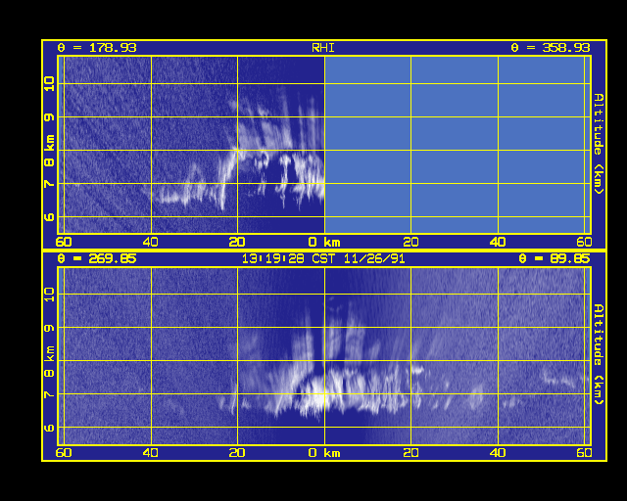Screen dimensions: 627x501
Task: Select the 13:19:28 CST 11/26/91 timestamp
Action: point(323,259)
